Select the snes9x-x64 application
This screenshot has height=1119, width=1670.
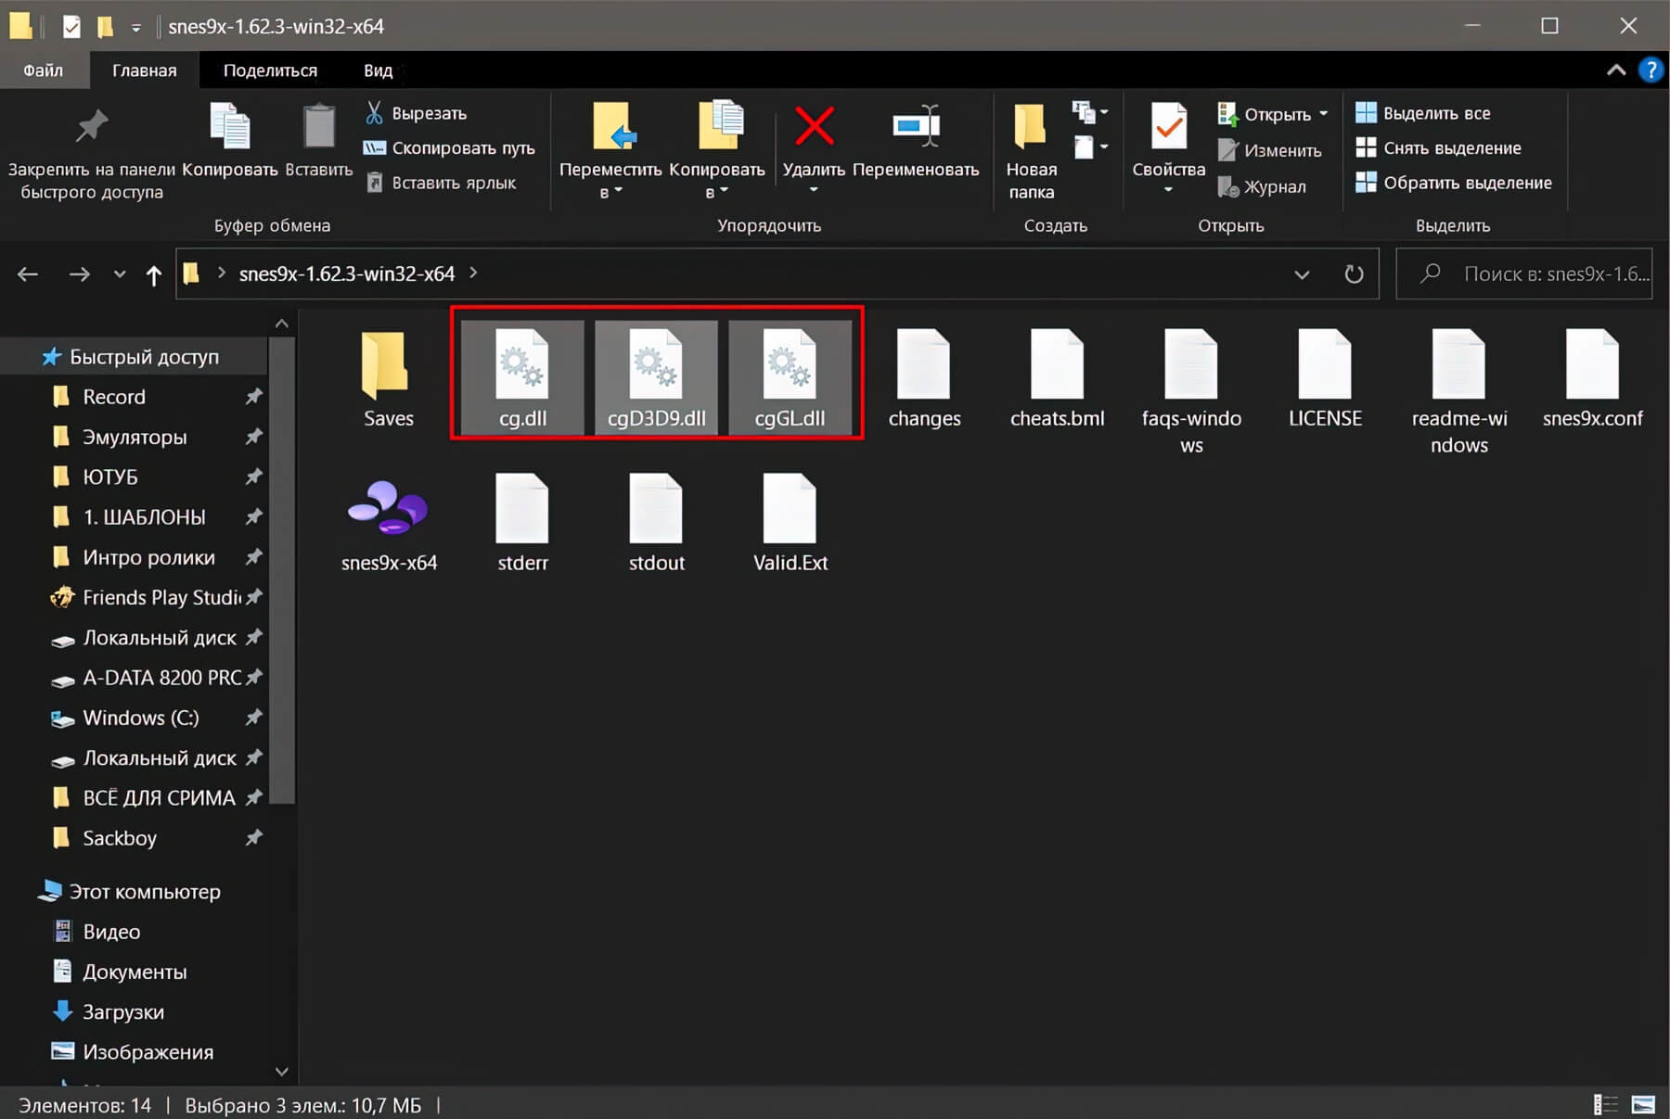click(x=389, y=524)
